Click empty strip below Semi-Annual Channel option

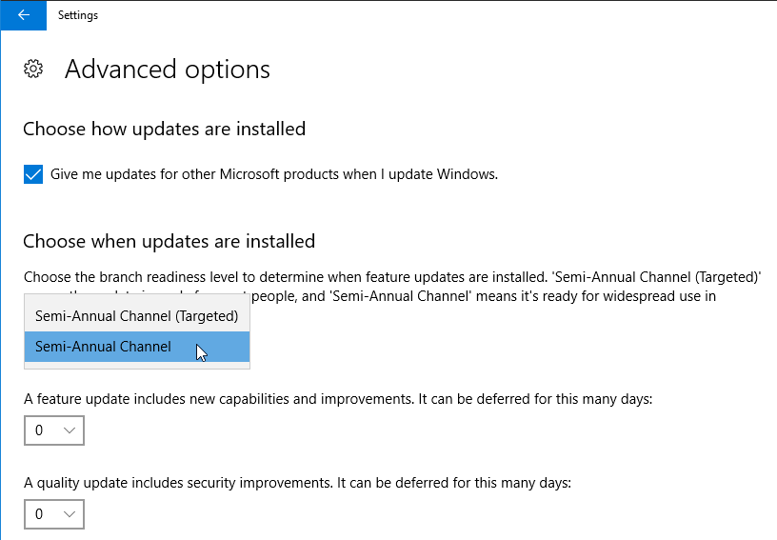pyautogui.click(x=137, y=365)
